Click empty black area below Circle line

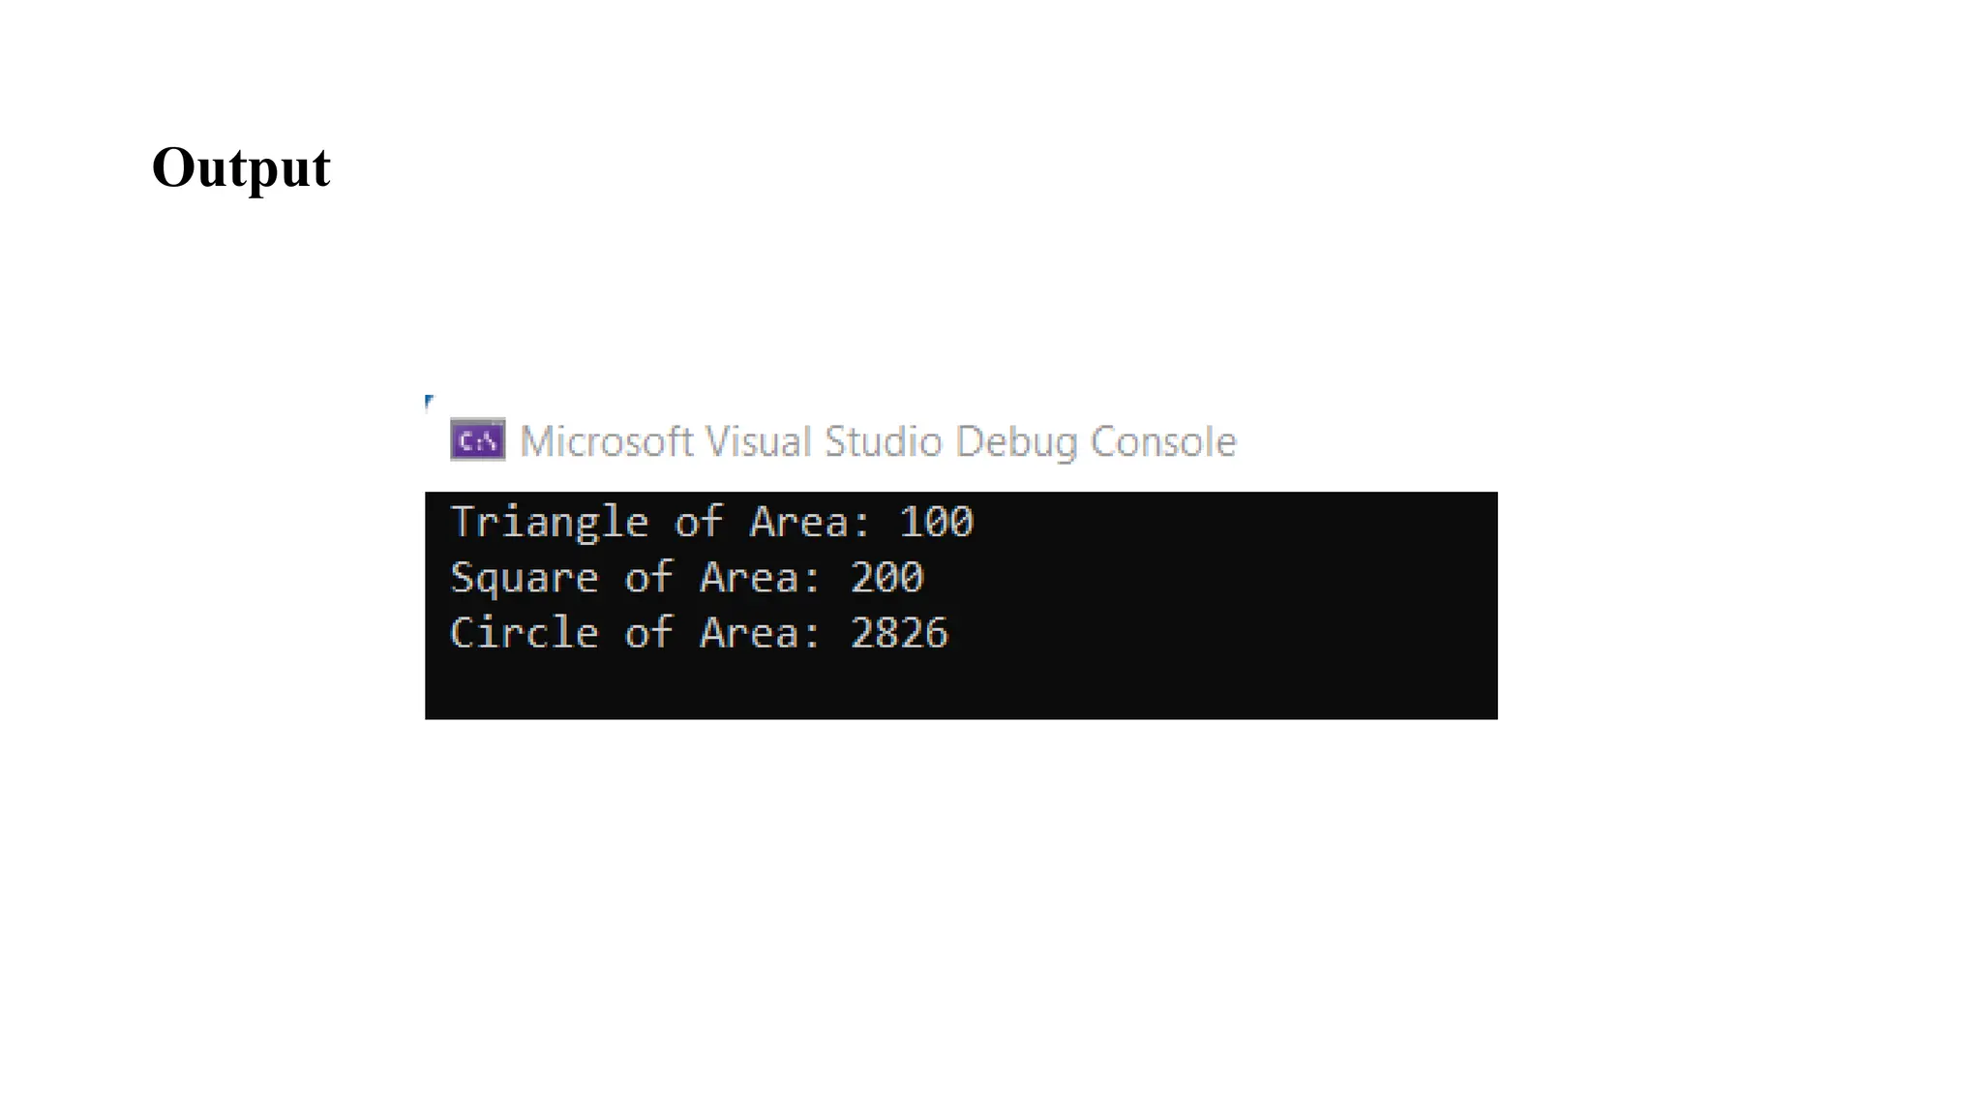pyautogui.click(x=961, y=687)
